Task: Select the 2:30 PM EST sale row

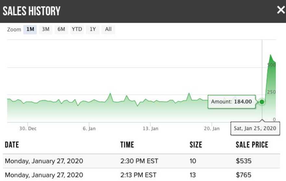Action: [139, 161]
